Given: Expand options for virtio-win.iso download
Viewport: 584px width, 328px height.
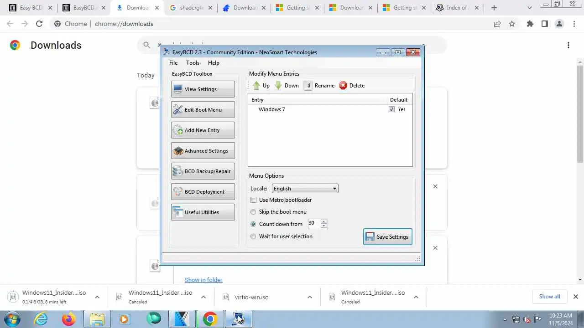Looking at the screenshot, I should tap(310, 297).
